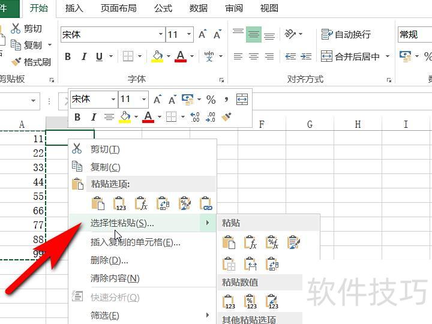Select align right in the ribbon
432x324 pixels.
click(x=269, y=56)
